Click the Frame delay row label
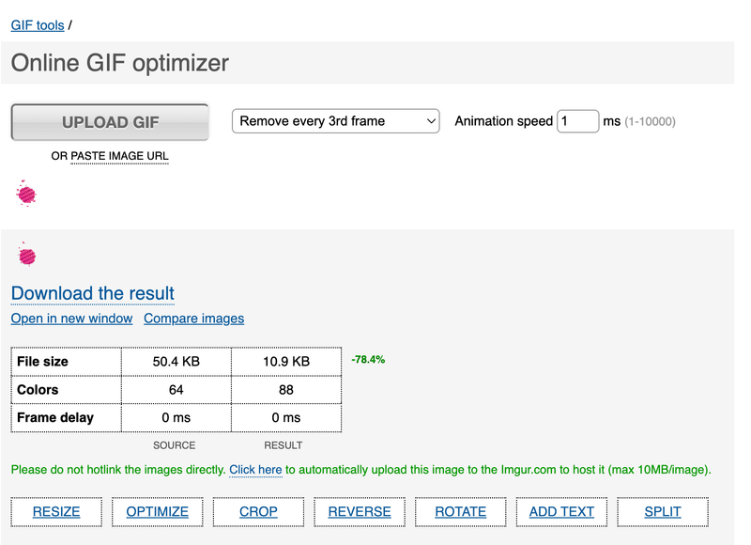 point(55,417)
